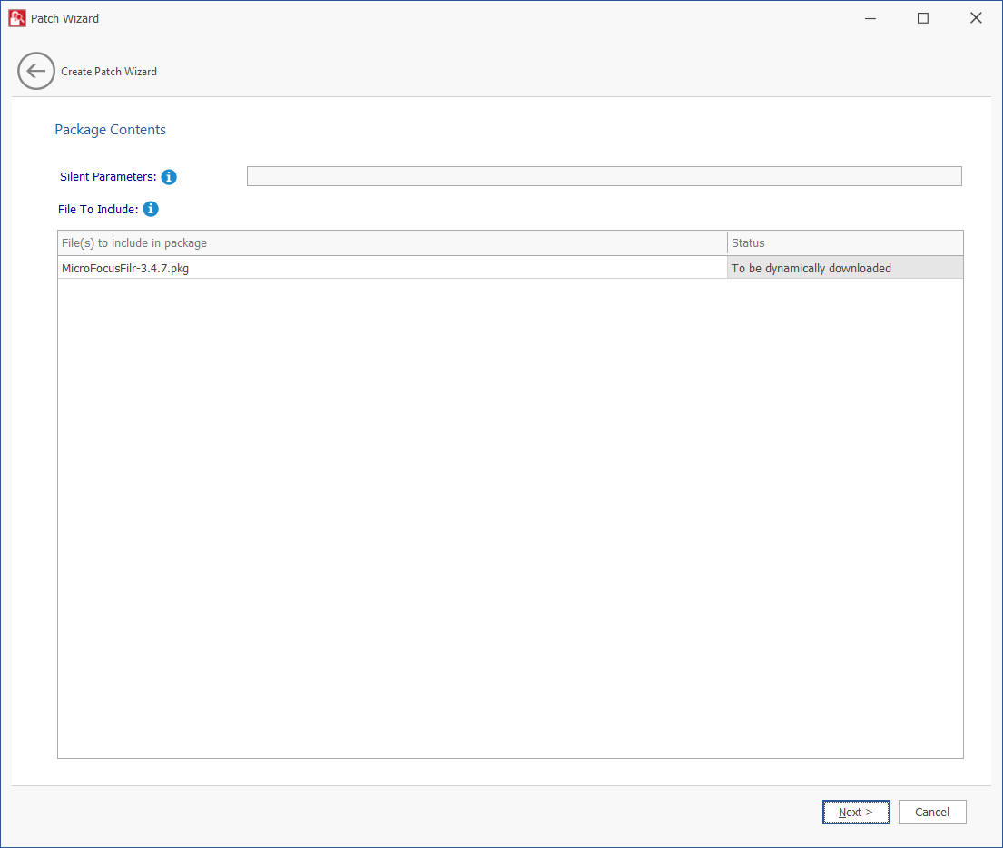Viewport: 1003px width, 848px height.
Task: Click the 'To be dynamically downloaded' status cell
Action: (x=844, y=268)
